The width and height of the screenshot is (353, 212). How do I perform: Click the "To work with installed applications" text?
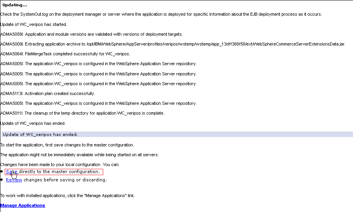click(x=67, y=196)
